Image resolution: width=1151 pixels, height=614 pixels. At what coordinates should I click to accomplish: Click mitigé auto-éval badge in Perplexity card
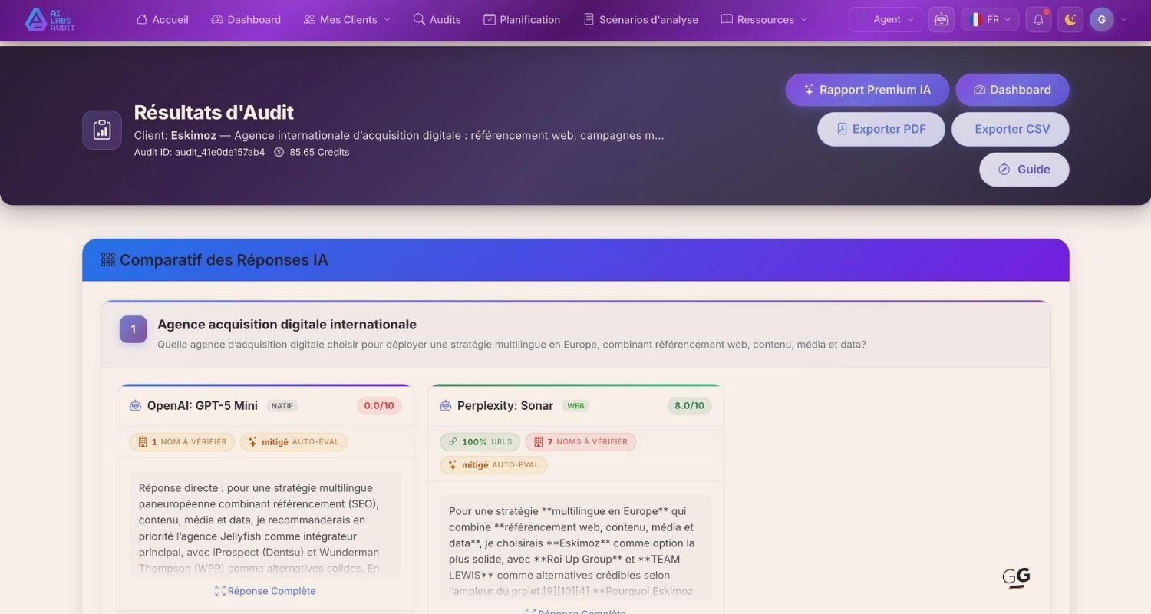pyautogui.click(x=493, y=465)
